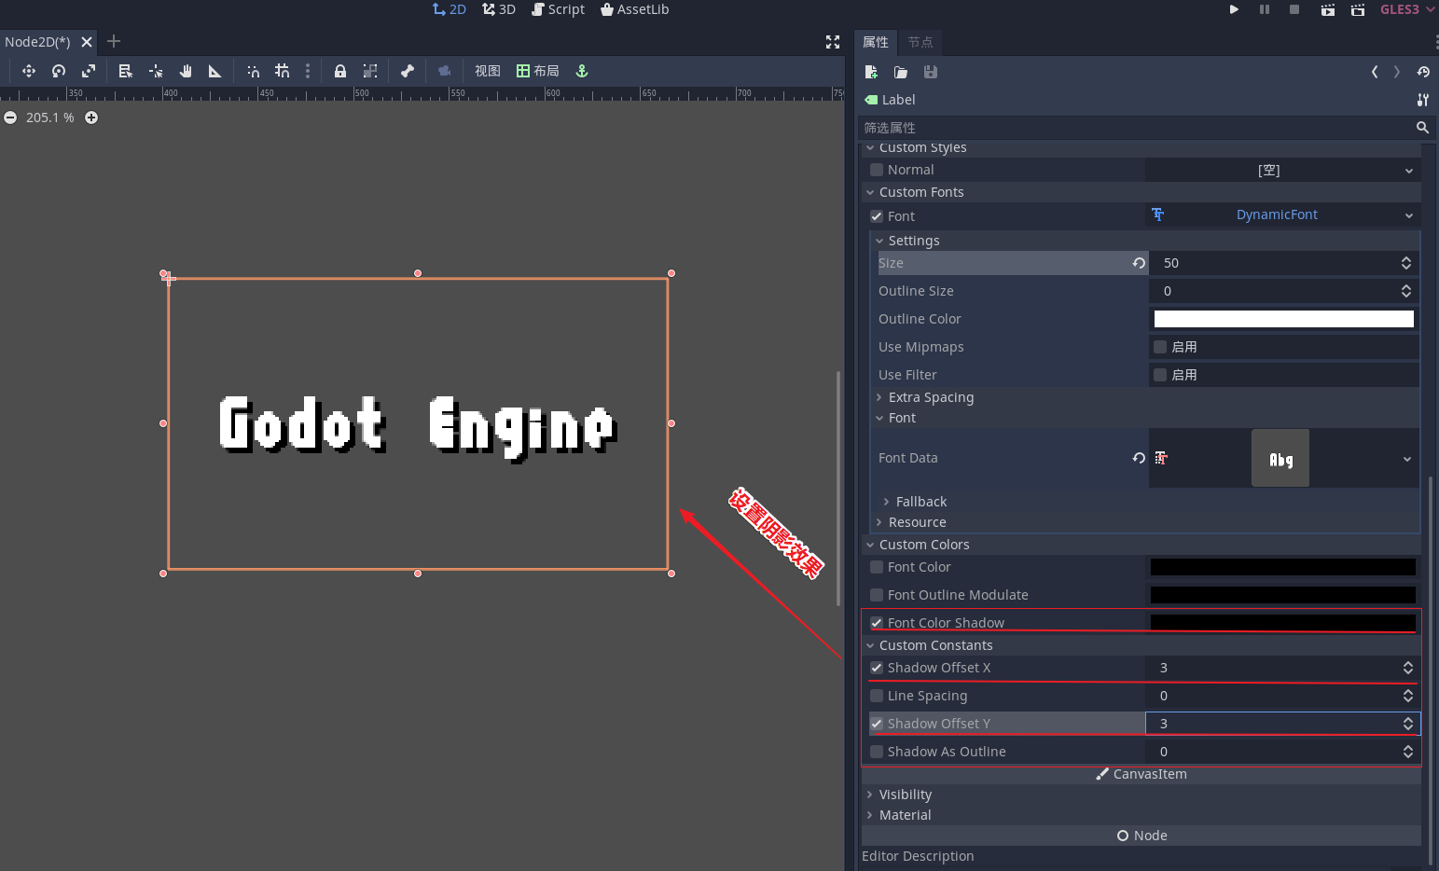Create a new resource in inspector
The width and height of the screenshot is (1439, 871).
click(871, 72)
